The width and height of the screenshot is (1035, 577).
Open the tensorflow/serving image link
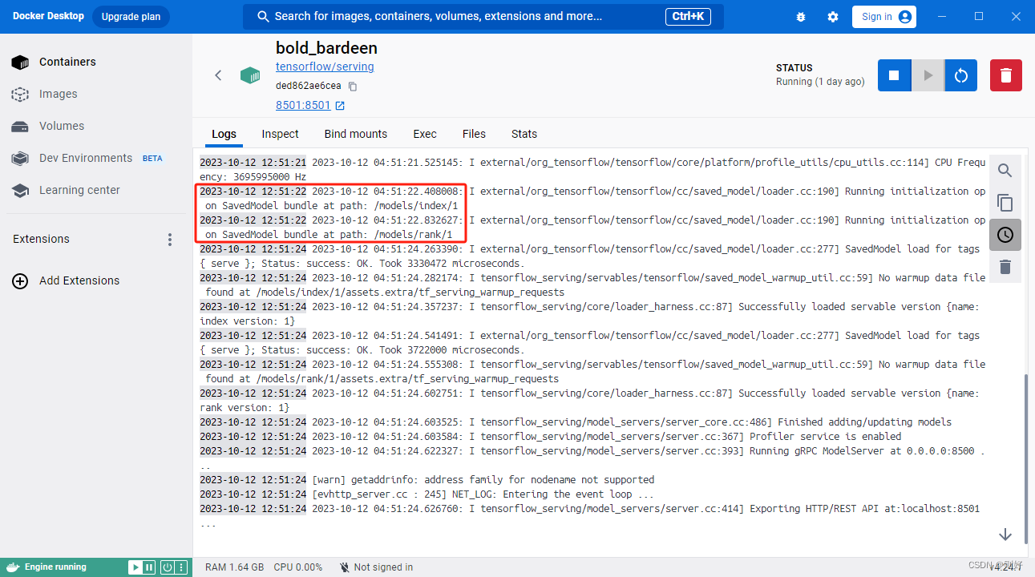pyautogui.click(x=325, y=67)
